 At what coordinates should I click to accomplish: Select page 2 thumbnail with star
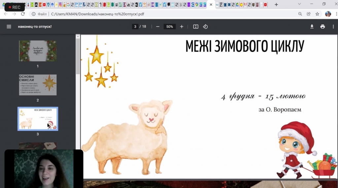tap(38, 85)
